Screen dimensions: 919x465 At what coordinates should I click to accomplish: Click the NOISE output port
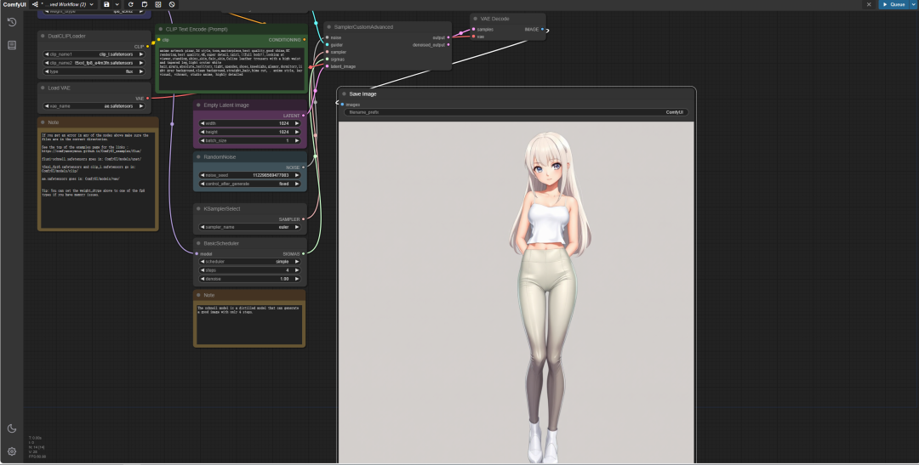click(x=303, y=167)
